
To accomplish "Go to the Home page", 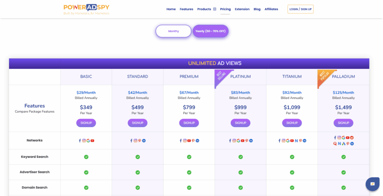I will pos(171,9).
